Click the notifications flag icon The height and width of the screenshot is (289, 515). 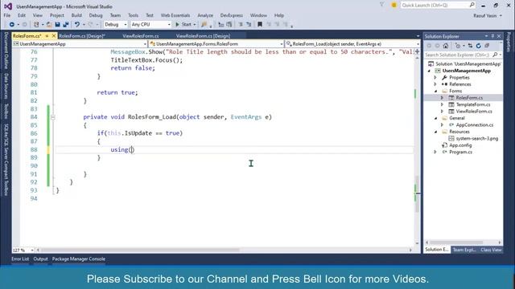382,5
